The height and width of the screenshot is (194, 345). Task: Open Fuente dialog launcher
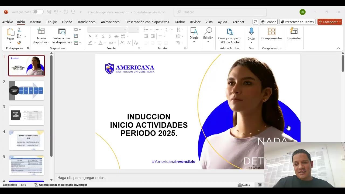[139, 48]
